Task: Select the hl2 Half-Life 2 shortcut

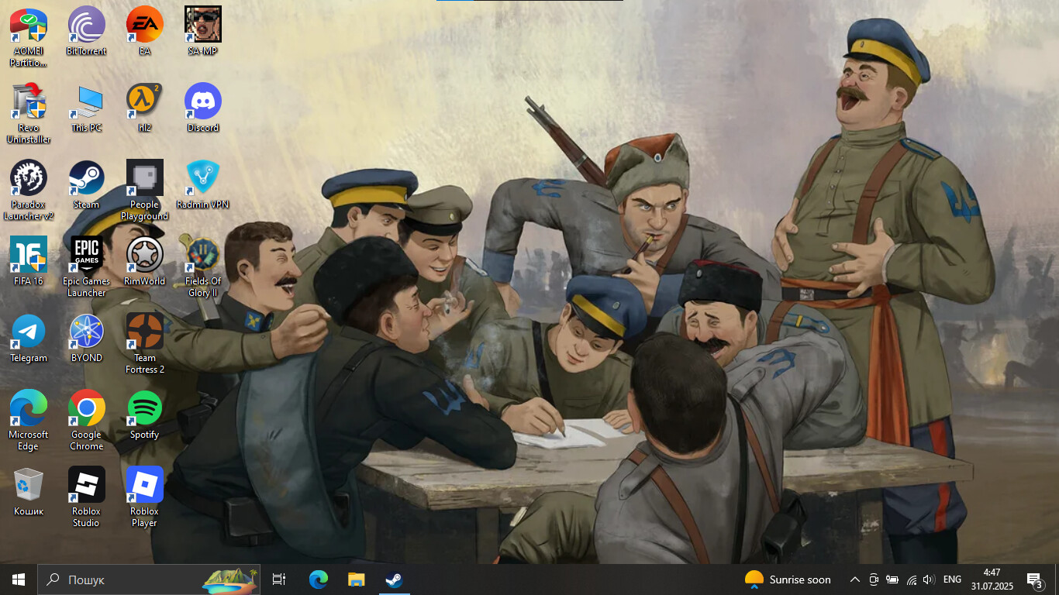Action: (144, 108)
